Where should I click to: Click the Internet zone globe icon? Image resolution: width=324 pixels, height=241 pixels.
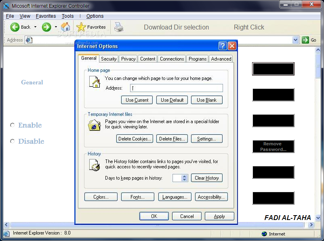tap(264, 234)
